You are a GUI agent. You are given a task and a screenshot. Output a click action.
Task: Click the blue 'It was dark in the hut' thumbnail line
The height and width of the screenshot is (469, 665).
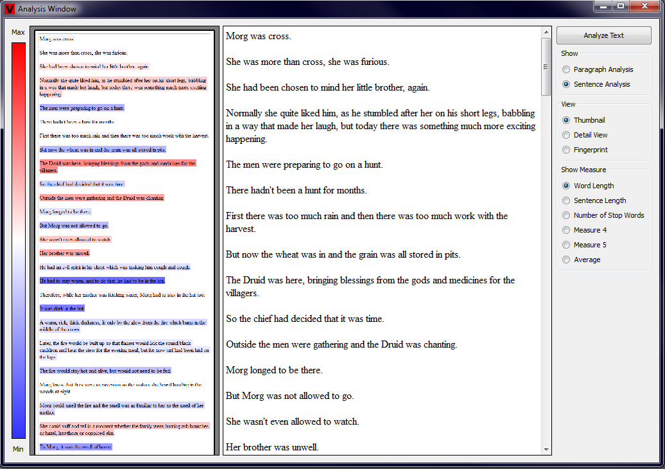62,309
